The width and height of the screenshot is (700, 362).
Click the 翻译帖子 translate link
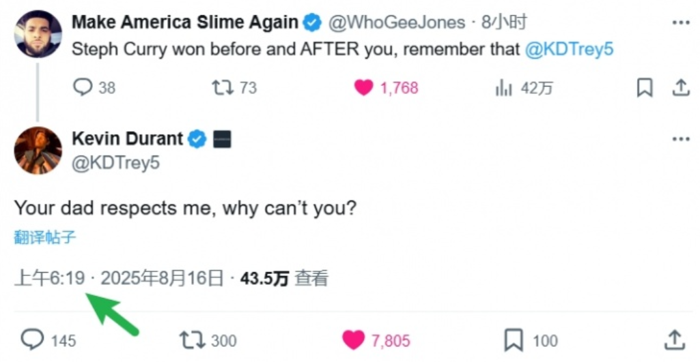tap(44, 237)
